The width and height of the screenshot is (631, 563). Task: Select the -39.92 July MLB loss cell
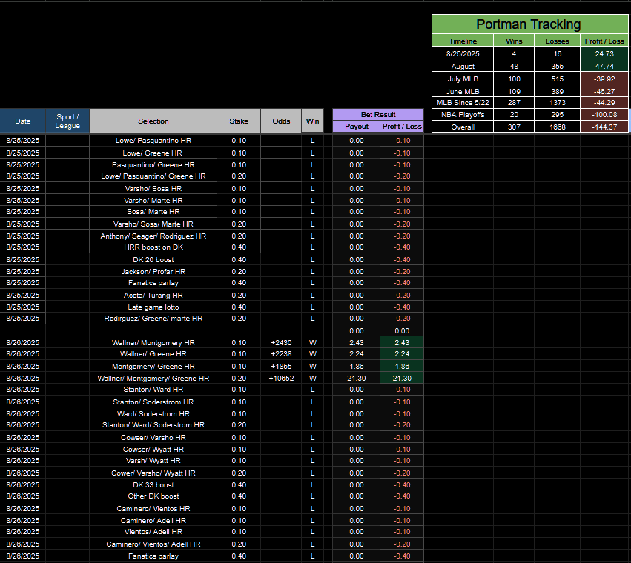click(x=604, y=79)
